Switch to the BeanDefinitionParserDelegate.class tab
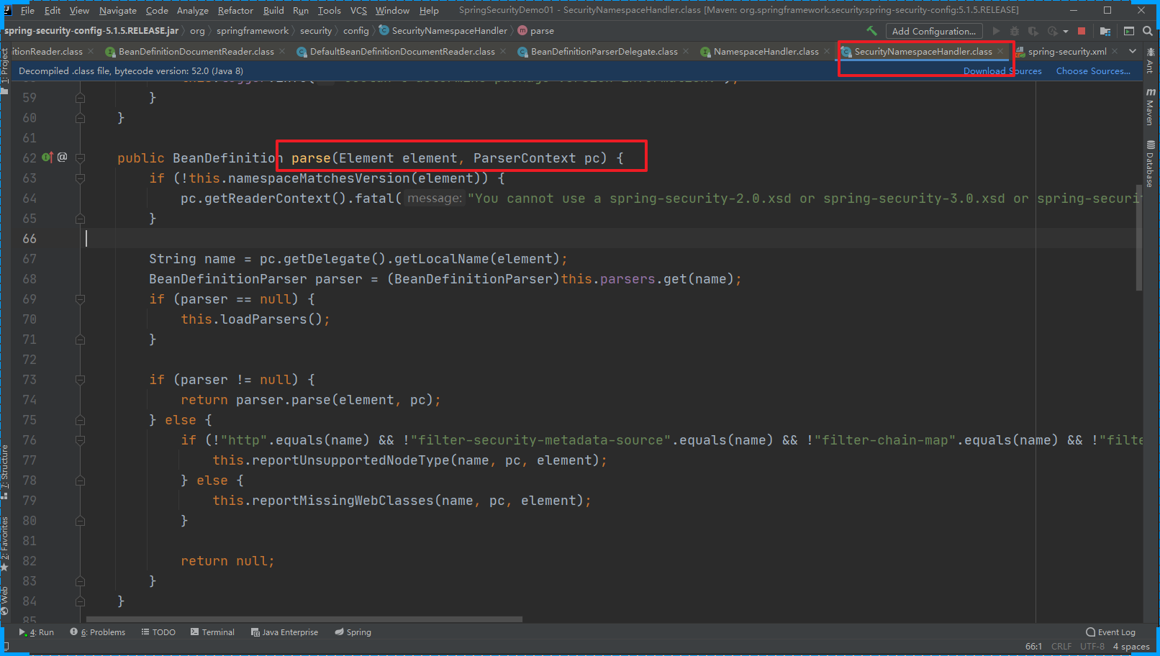Image resolution: width=1160 pixels, height=656 pixels. pos(604,52)
